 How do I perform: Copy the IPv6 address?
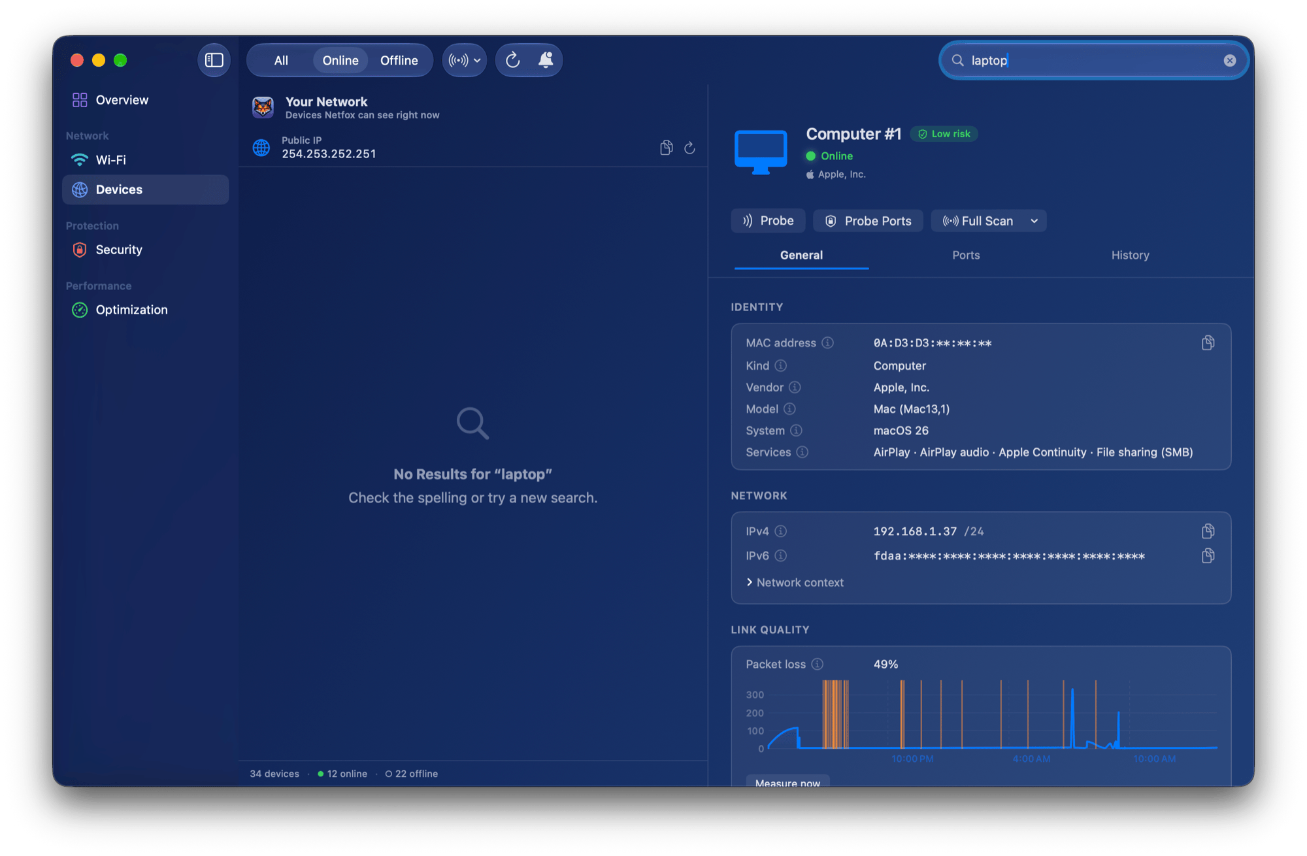(x=1208, y=556)
